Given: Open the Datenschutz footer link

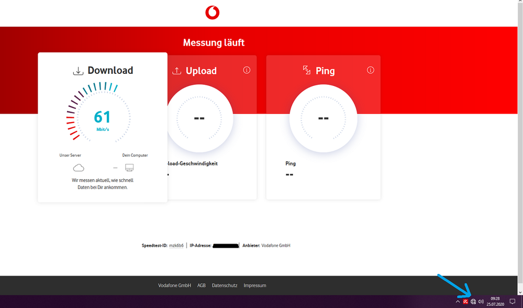Looking at the screenshot, I should click(224, 285).
